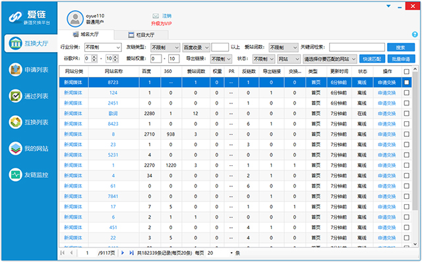
Task: Click the 关键词检索 input field
Action: 357,47
